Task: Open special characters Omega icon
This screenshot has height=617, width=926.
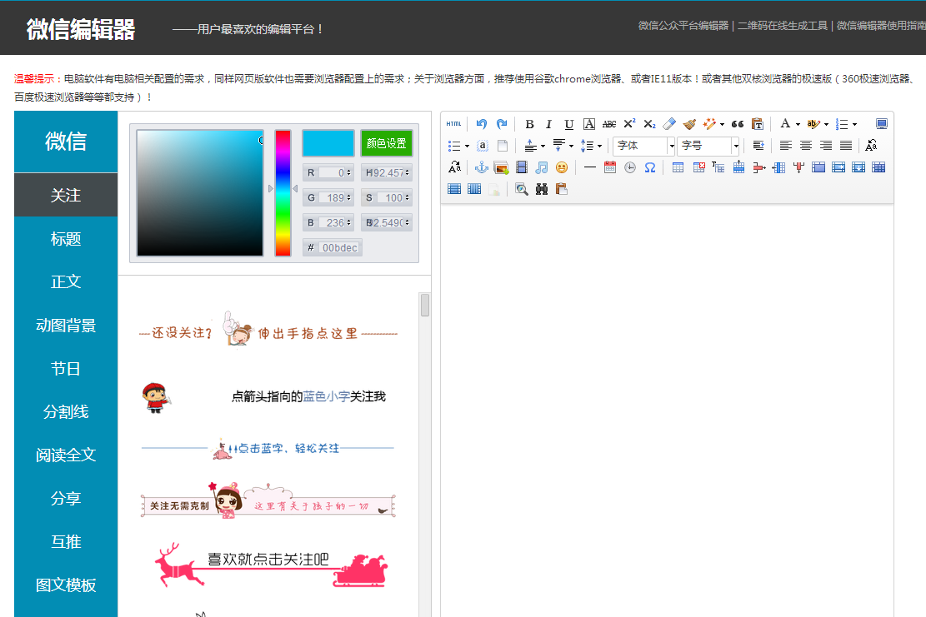Action: (650, 167)
